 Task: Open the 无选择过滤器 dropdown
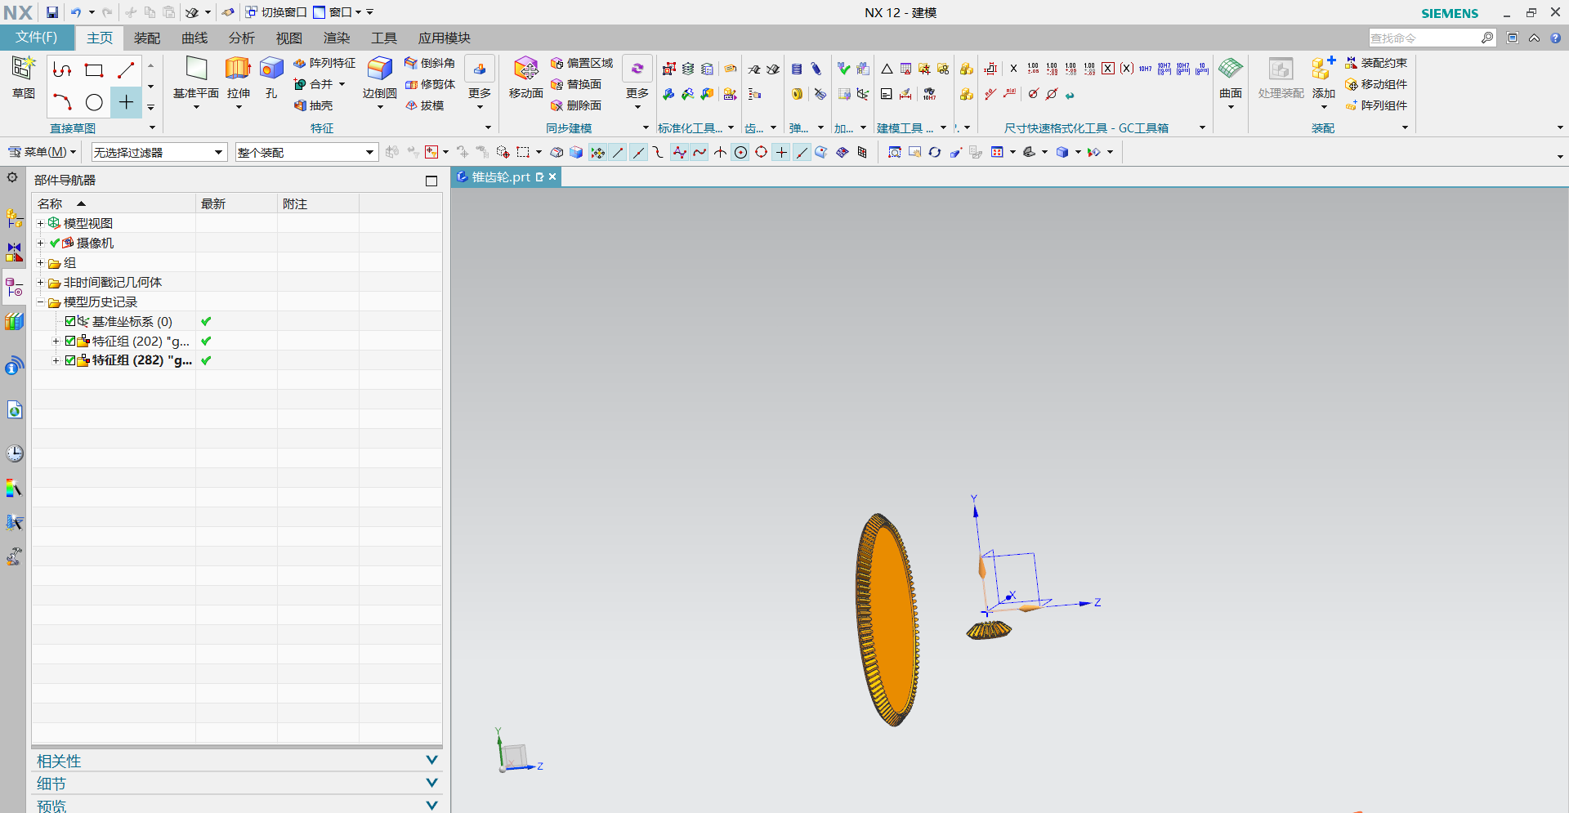[x=159, y=152]
